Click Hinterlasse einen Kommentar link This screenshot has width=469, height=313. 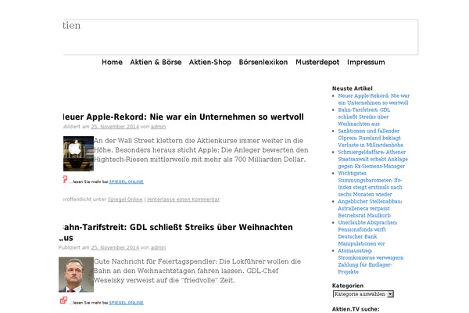coord(184,200)
